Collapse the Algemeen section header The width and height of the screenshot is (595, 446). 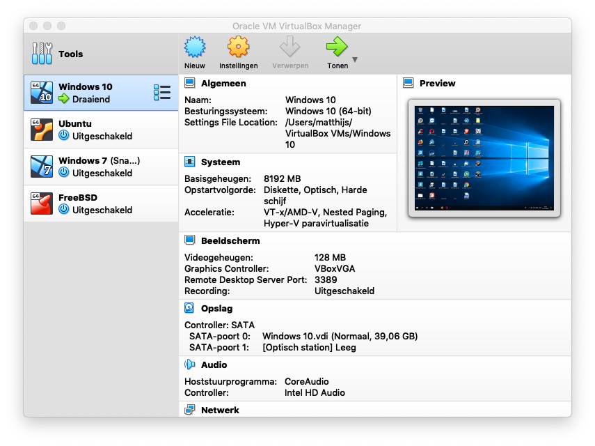pyautogui.click(x=223, y=83)
